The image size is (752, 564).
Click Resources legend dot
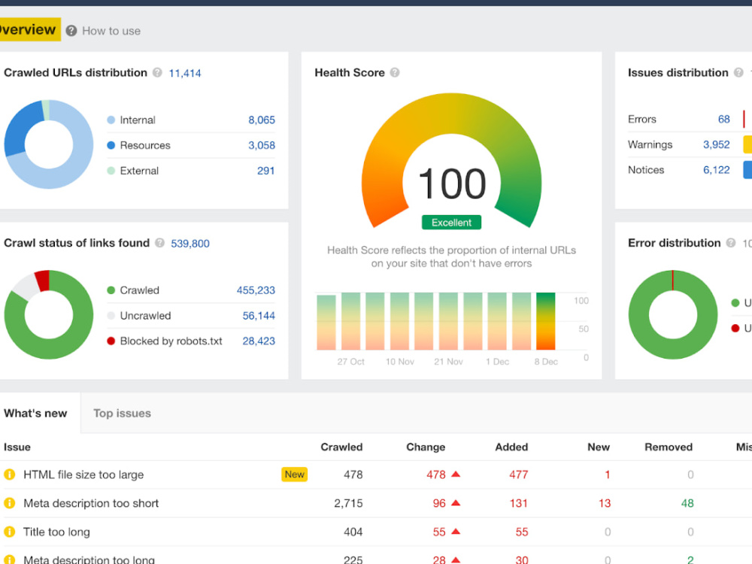pos(111,145)
